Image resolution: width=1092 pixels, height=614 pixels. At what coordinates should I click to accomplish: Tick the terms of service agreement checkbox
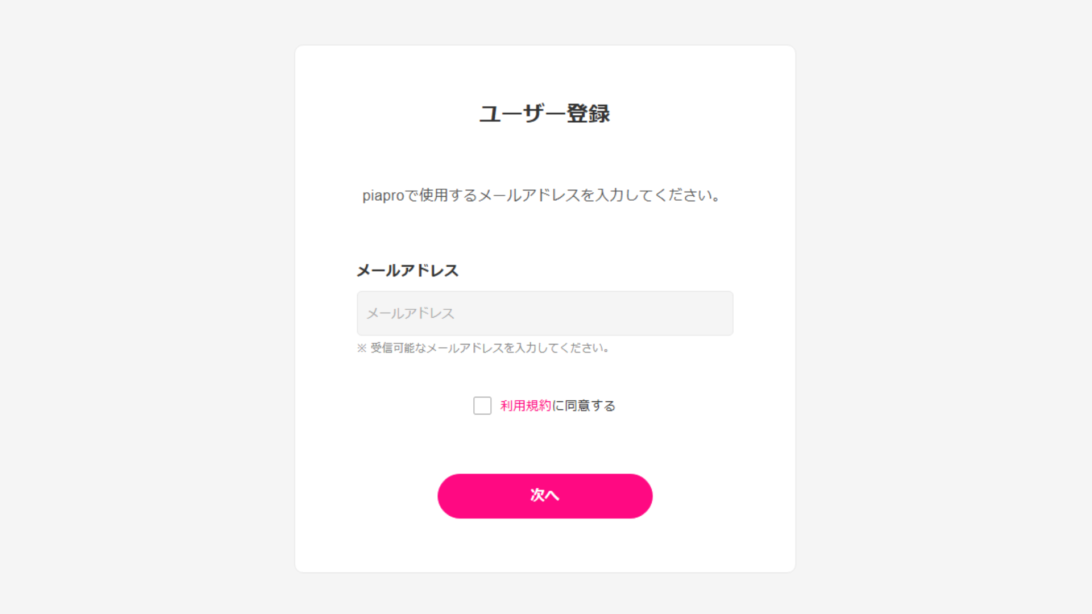pos(482,405)
